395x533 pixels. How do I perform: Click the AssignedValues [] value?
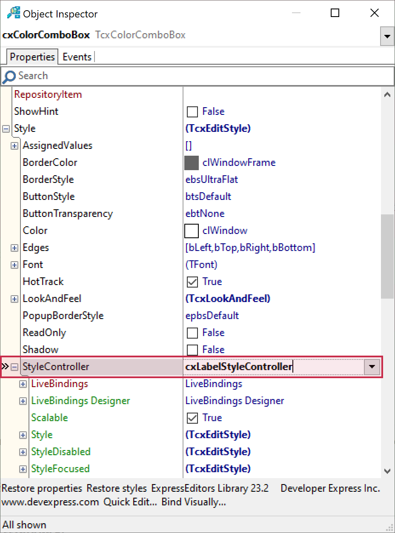coord(189,145)
